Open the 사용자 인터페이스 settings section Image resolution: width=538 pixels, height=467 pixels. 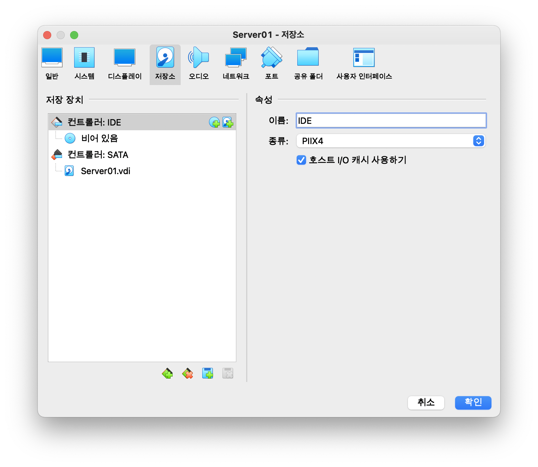[364, 64]
